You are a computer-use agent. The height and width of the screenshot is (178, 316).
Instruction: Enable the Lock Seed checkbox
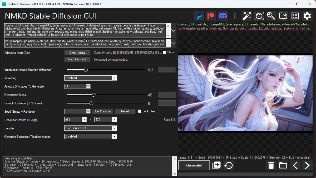(x=140, y=111)
